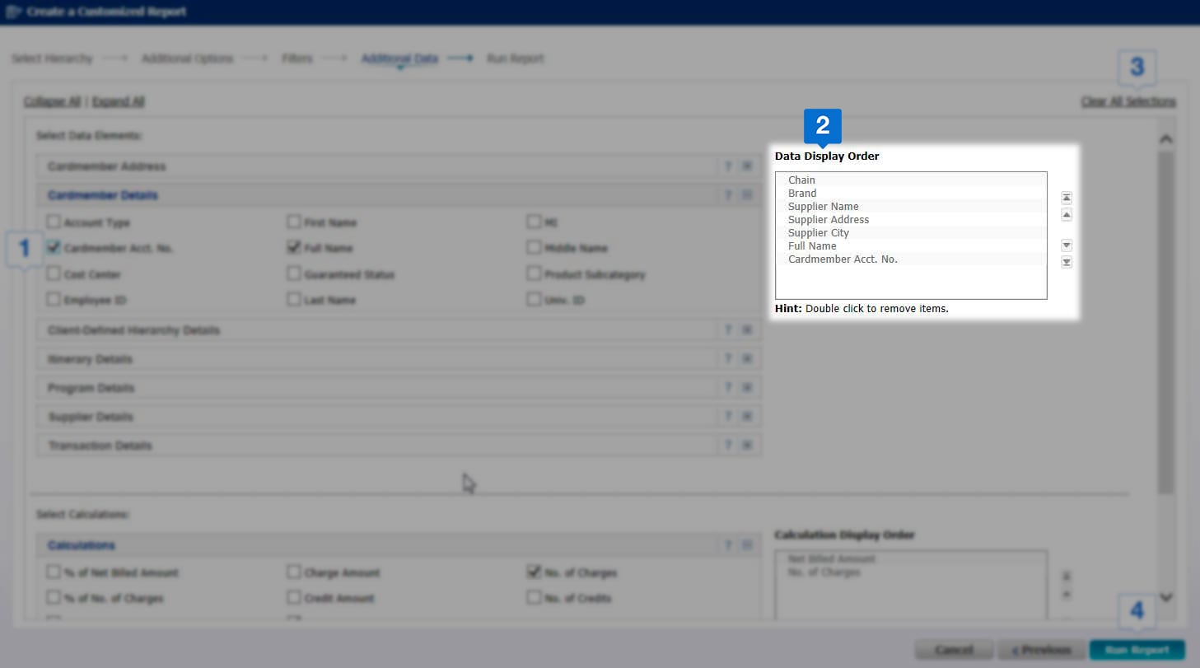Screen dimensions: 1200x668
Task: Click the move-to-top arrow beside Data Display Order
Action: [1066, 198]
